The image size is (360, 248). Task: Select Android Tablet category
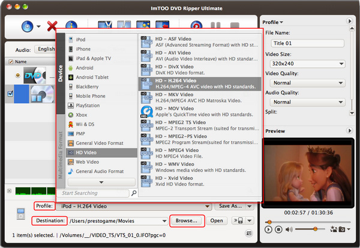point(101,77)
